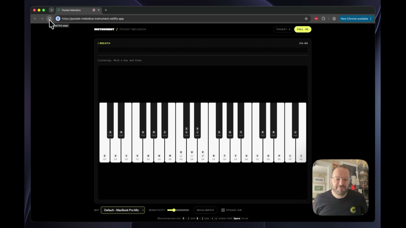Play the F#3 black key labeled G

[x=143, y=120]
